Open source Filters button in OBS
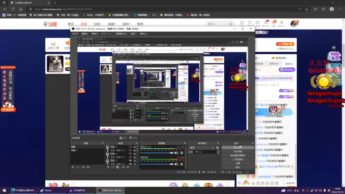This screenshot has height=194, width=345. pyautogui.click(x=133, y=138)
